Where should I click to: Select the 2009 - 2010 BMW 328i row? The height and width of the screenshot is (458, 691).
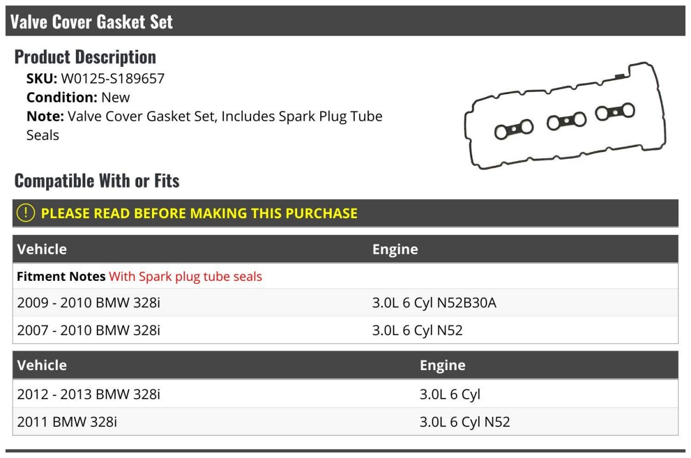(345, 302)
